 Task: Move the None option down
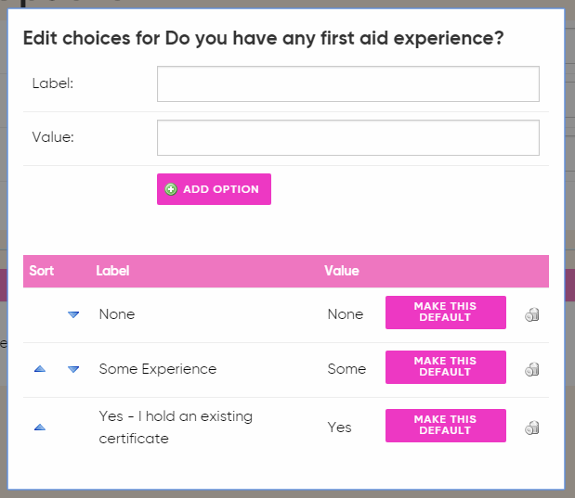[x=73, y=315]
